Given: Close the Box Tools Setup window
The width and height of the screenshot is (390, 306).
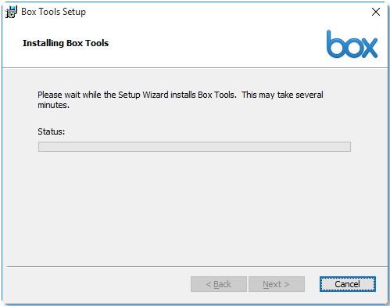Looking at the screenshot, I should [x=376, y=12].
